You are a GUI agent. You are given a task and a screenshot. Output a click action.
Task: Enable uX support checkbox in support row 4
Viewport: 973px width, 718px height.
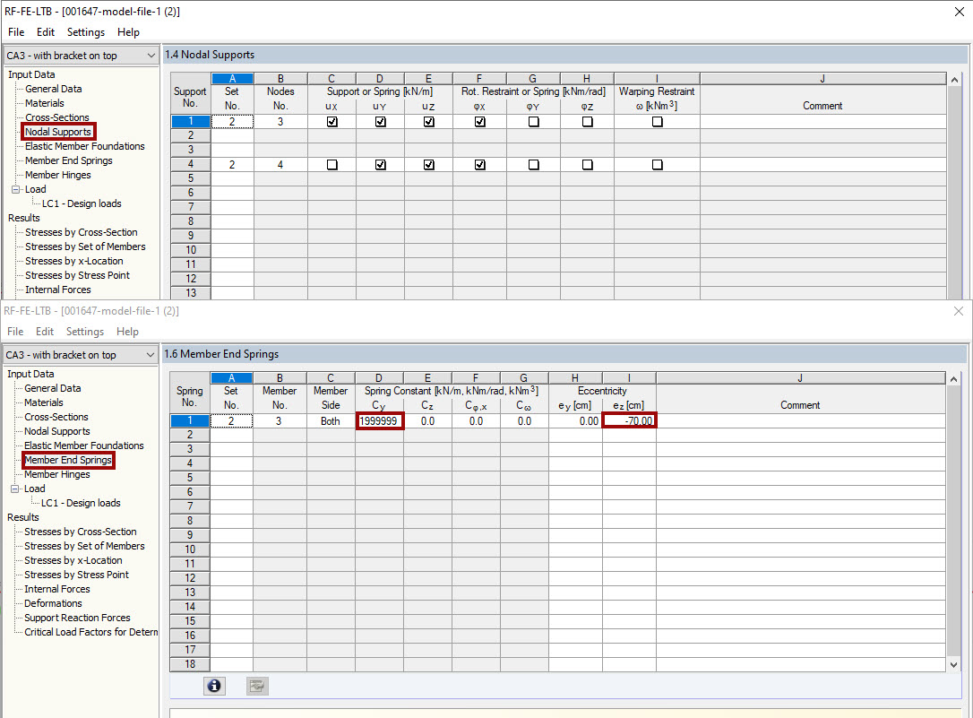click(332, 164)
